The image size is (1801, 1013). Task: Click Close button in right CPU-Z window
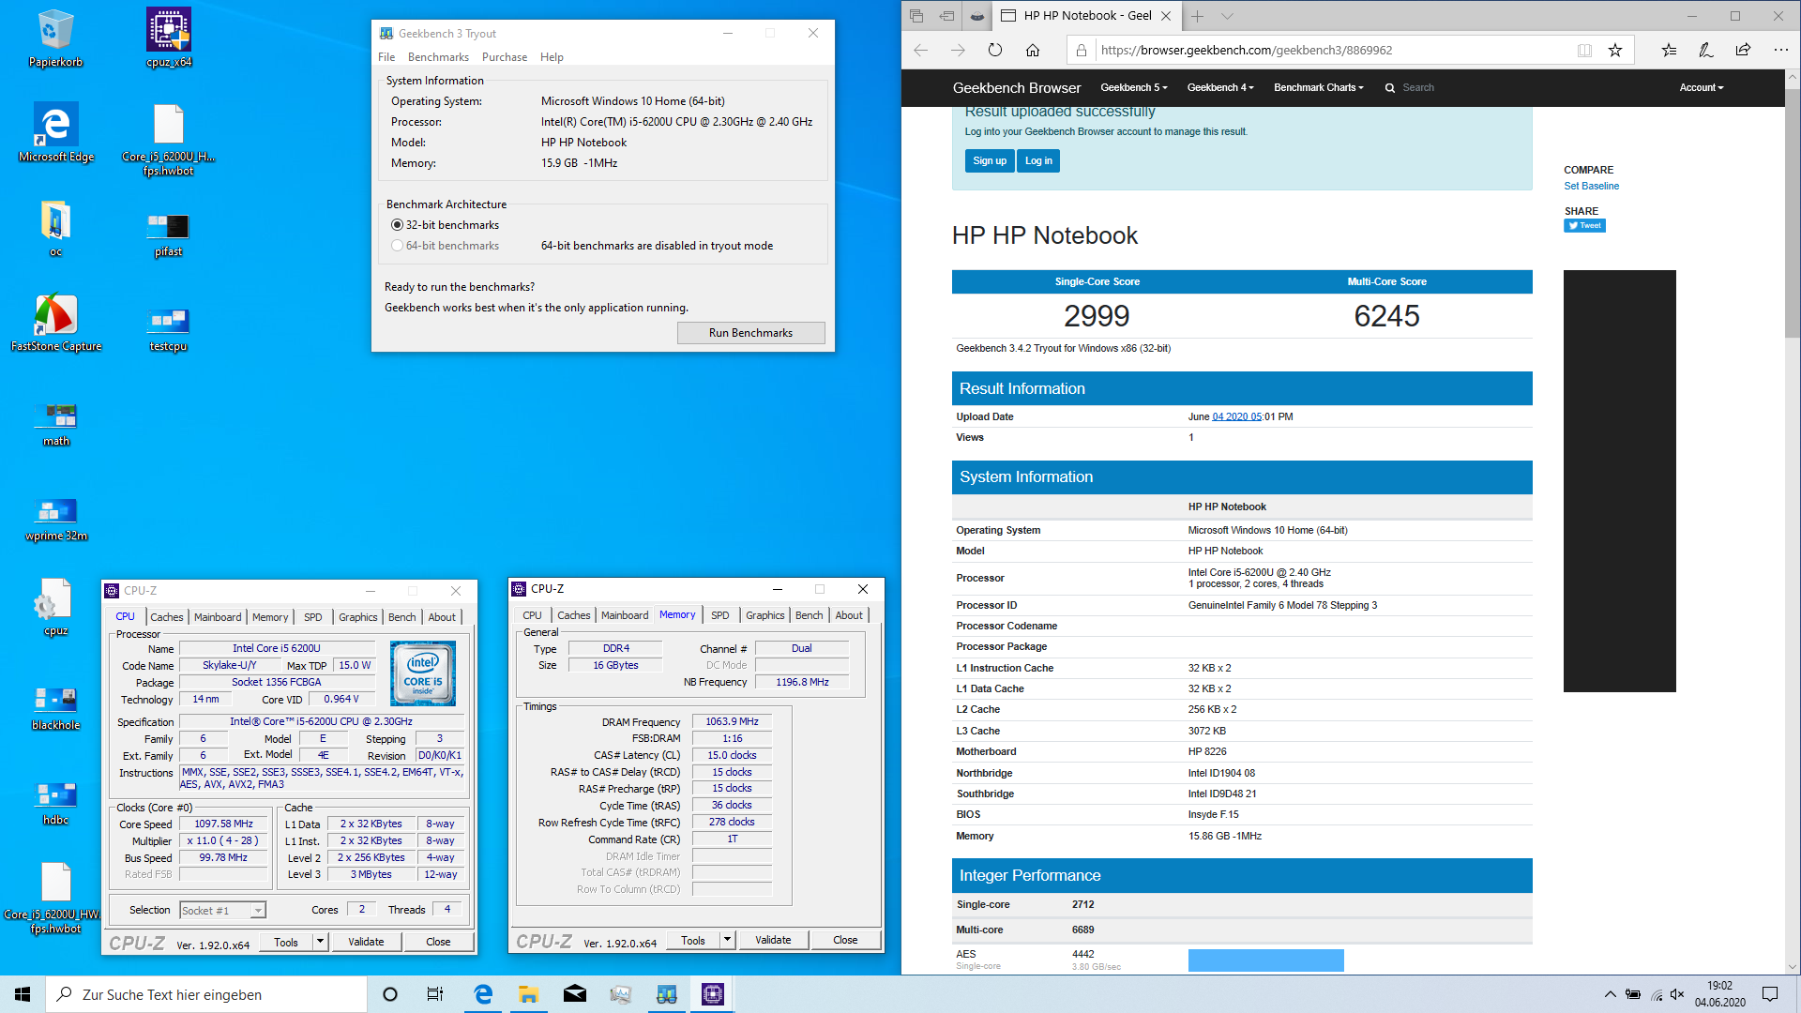tap(845, 940)
